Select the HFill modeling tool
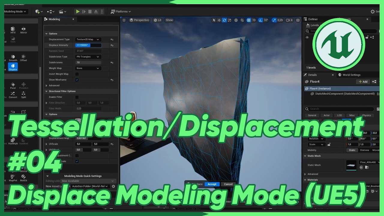This screenshot has height=216, width=384. (13, 30)
